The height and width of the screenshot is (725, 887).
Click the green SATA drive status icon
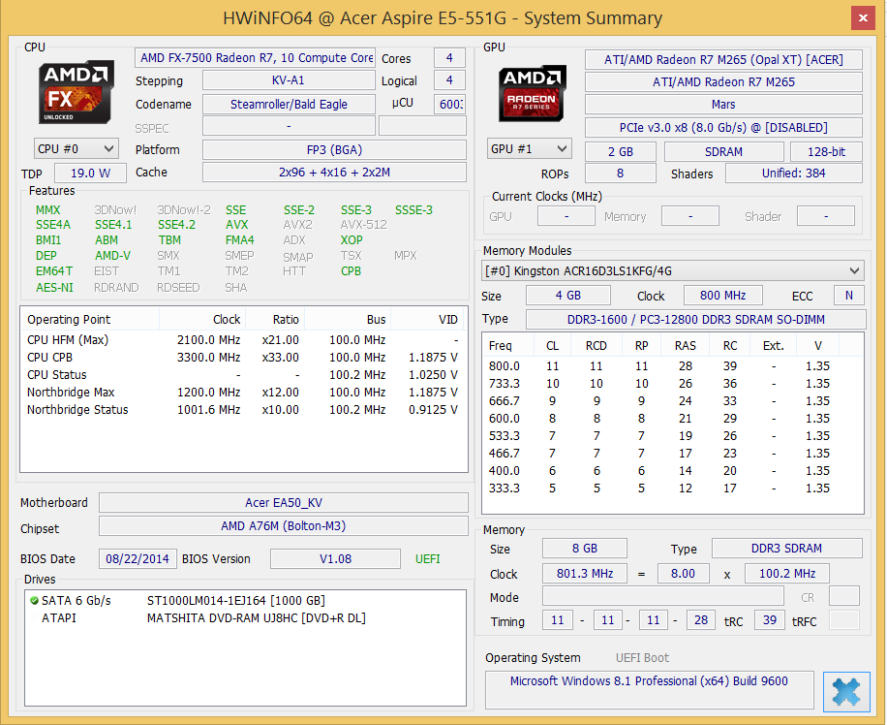click(x=34, y=600)
